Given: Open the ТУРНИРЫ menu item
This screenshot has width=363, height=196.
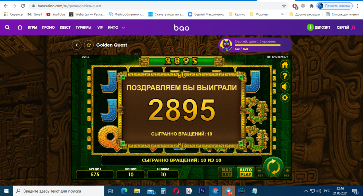Looking at the screenshot, I should click(x=83, y=27).
